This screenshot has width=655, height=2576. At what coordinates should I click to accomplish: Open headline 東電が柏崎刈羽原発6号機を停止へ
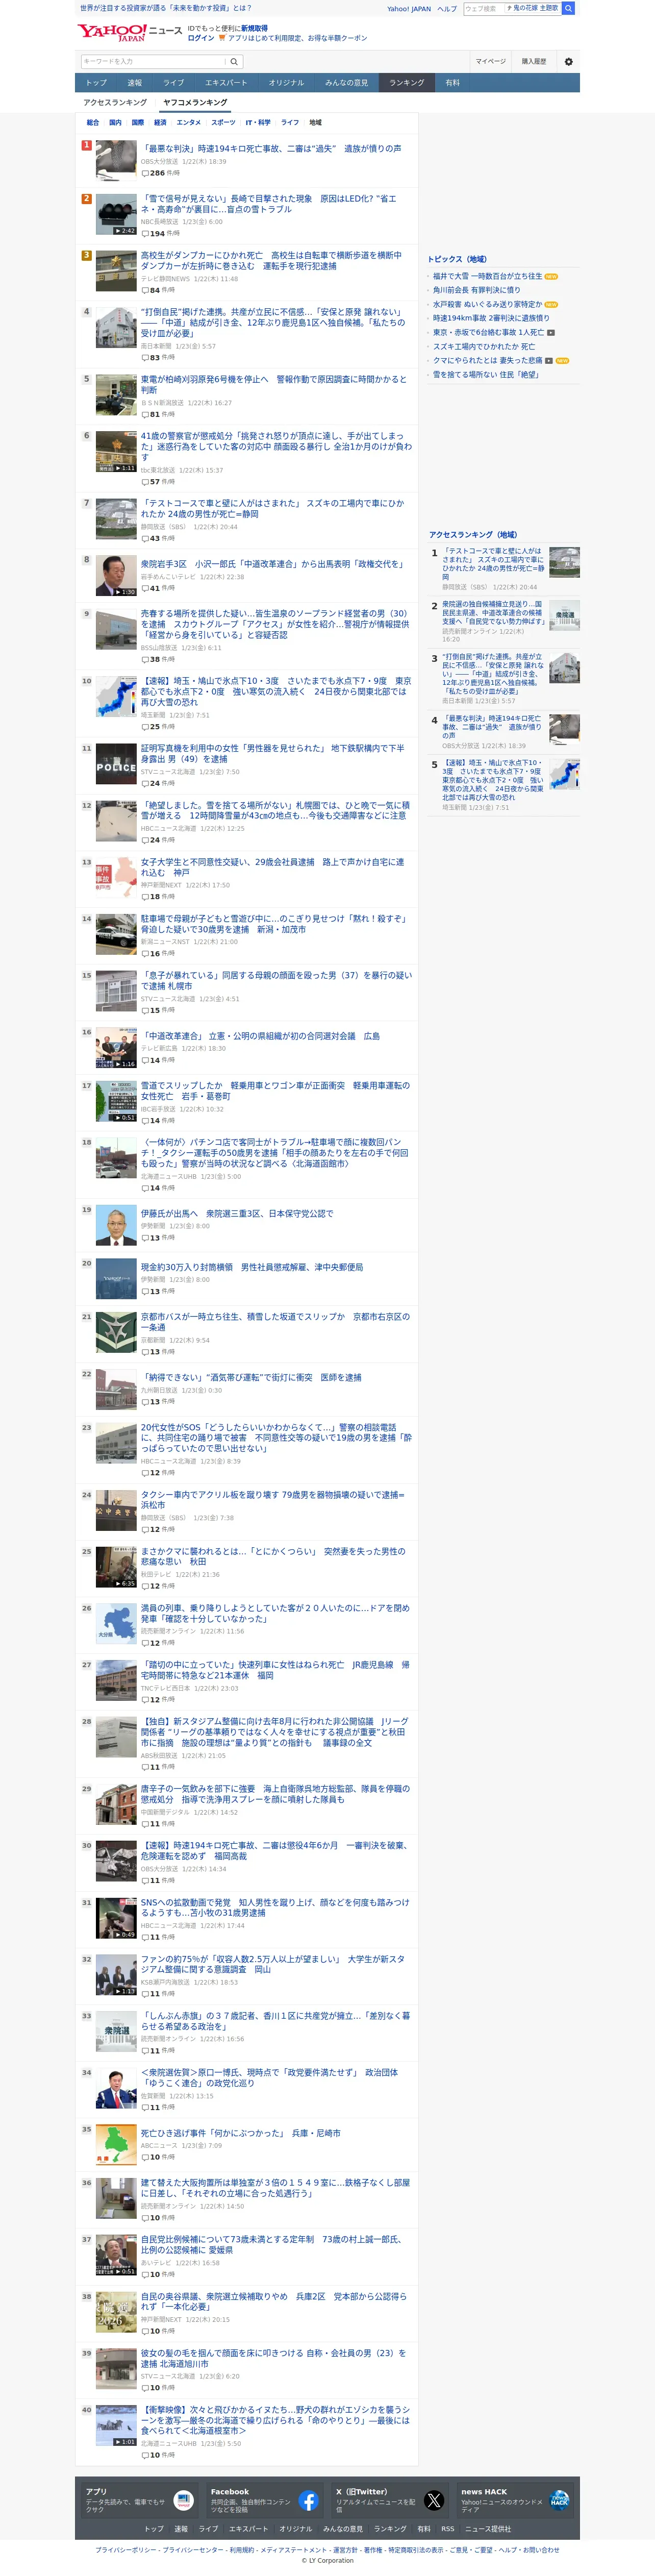point(274,384)
